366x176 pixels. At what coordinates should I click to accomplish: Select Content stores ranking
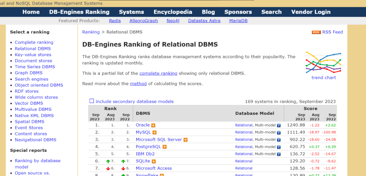click(31, 134)
